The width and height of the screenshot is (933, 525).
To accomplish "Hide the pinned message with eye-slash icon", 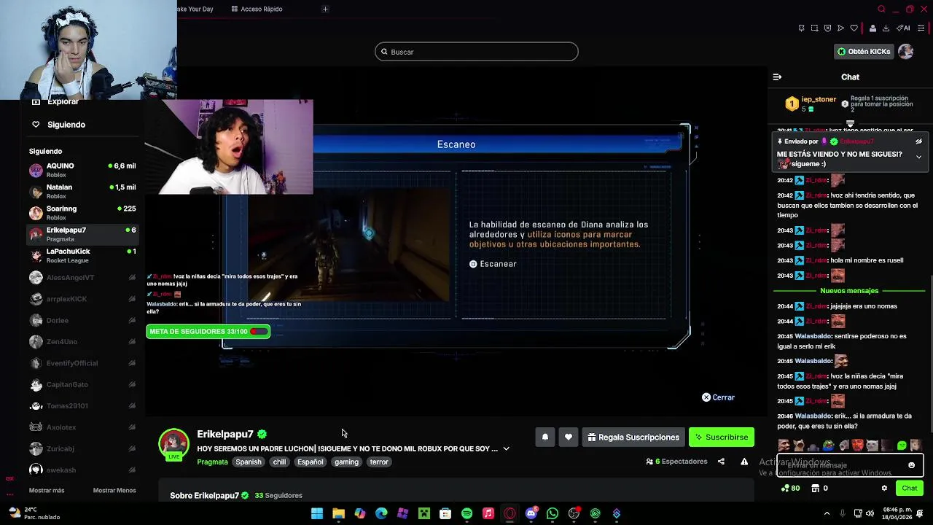I will (918, 141).
